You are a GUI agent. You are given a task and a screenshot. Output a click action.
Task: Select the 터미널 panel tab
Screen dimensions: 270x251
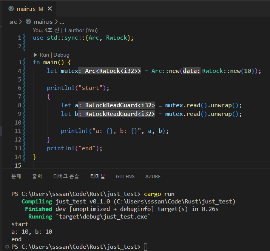[x=97, y=176]
